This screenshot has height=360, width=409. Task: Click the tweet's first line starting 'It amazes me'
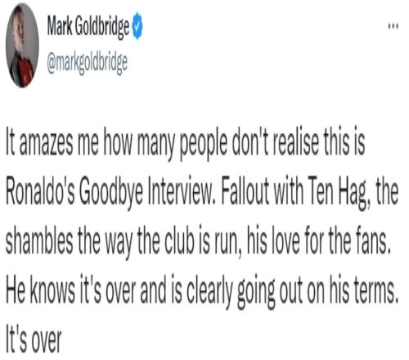click(185, 143)
